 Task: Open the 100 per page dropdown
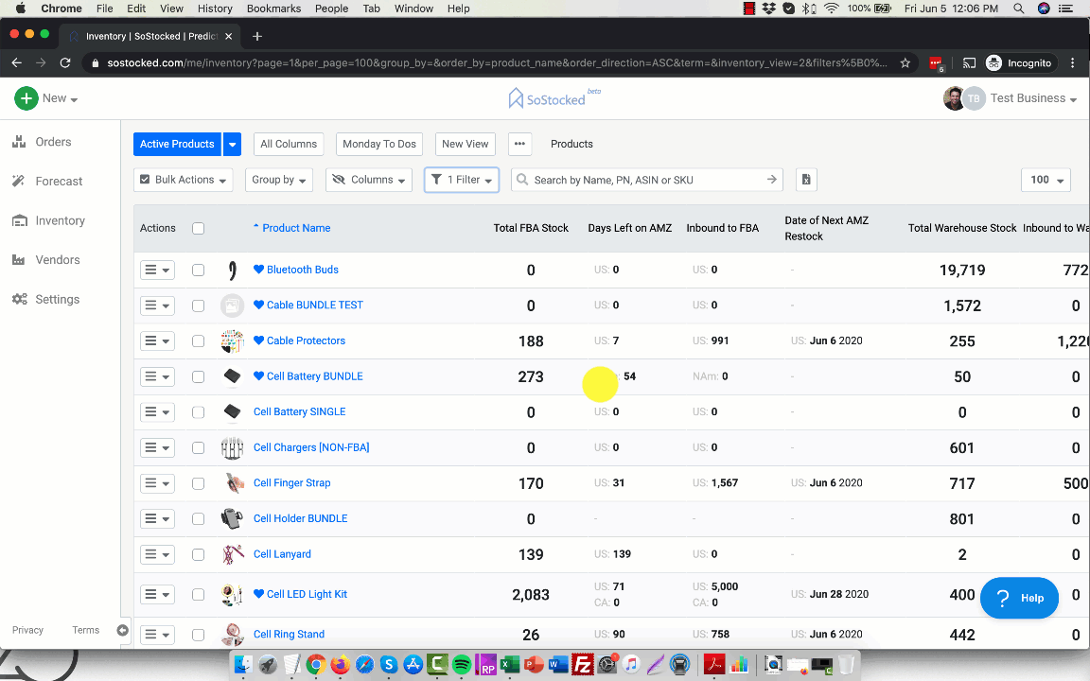point(1046,180)
